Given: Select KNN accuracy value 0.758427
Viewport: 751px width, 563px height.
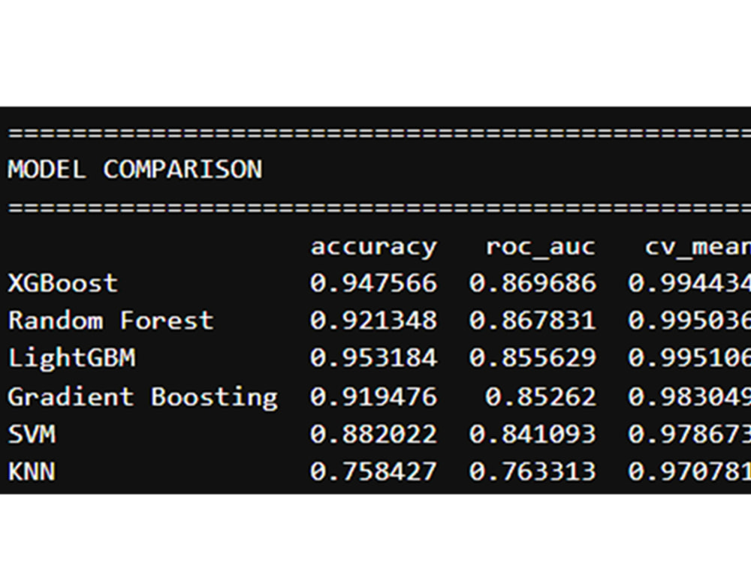Looking at the screenshot, I should point(373,471).
